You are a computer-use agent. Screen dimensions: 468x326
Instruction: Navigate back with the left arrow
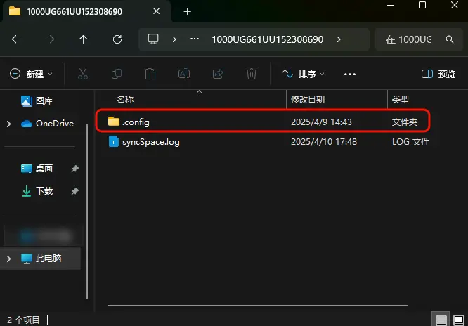pyautogui.click(x=16, y=39)
